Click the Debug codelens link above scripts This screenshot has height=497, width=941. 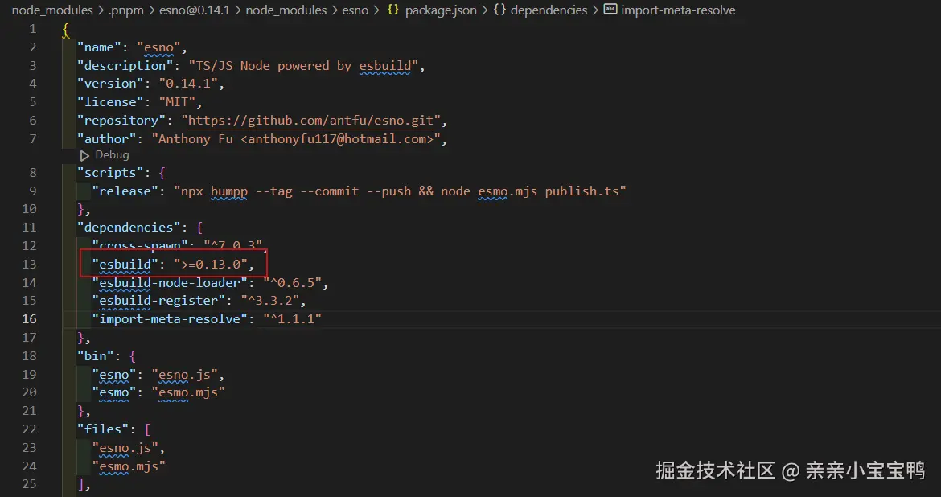(112, 155)
